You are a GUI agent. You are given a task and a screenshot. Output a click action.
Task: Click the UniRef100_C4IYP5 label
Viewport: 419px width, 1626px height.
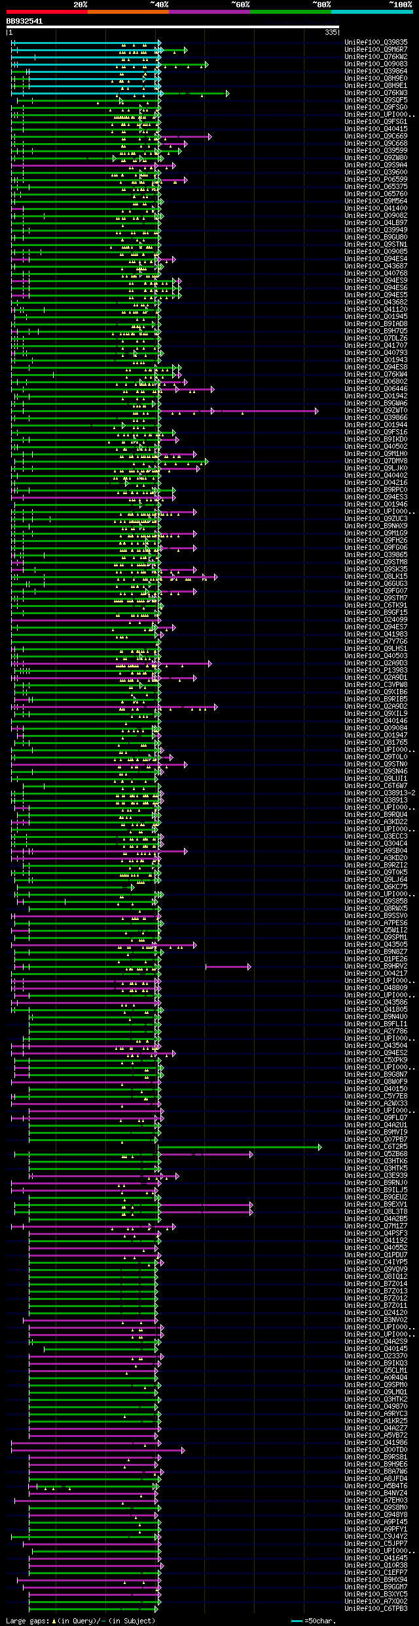[x=376, y=1262]
